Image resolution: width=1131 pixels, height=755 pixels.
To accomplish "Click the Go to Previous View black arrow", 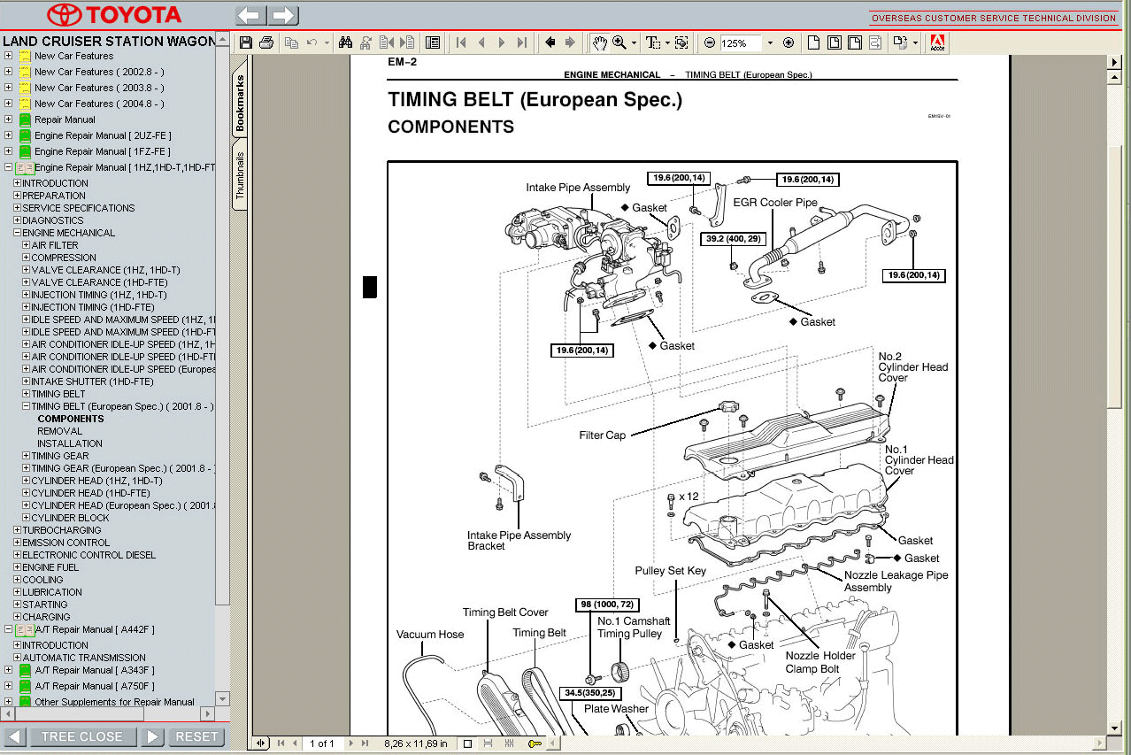I will 550,42.
